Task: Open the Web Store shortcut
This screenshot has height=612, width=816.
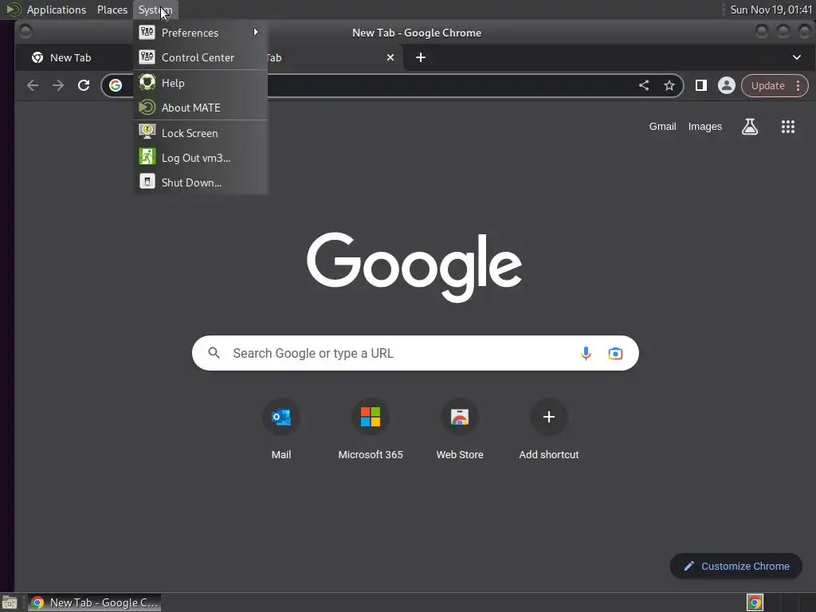Action: pyautogui.click(x=460, y=430)
